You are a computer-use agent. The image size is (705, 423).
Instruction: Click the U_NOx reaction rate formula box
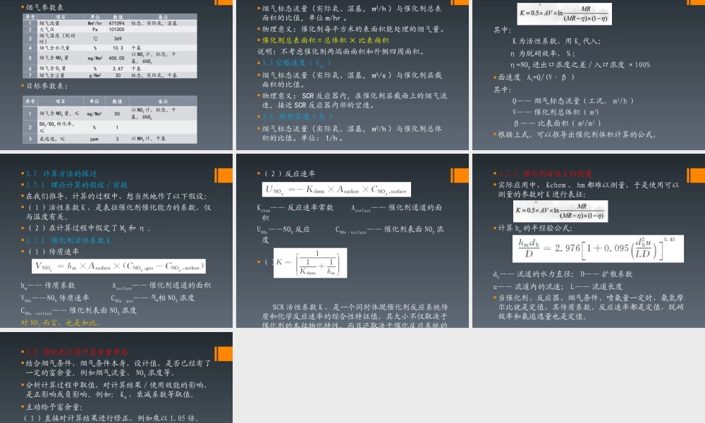[336, 189]
